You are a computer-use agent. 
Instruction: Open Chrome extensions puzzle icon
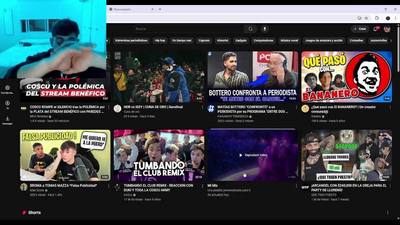click(x=377, y=18)
